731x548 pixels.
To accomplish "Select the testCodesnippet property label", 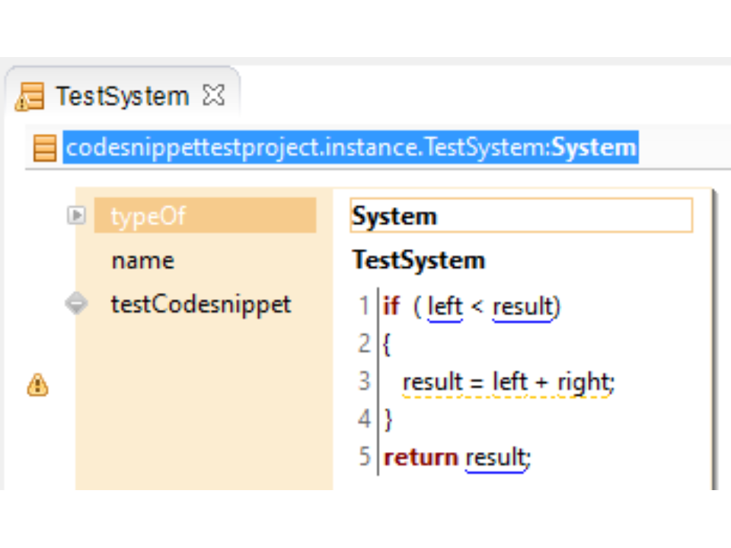I will (x=201, y=304).
